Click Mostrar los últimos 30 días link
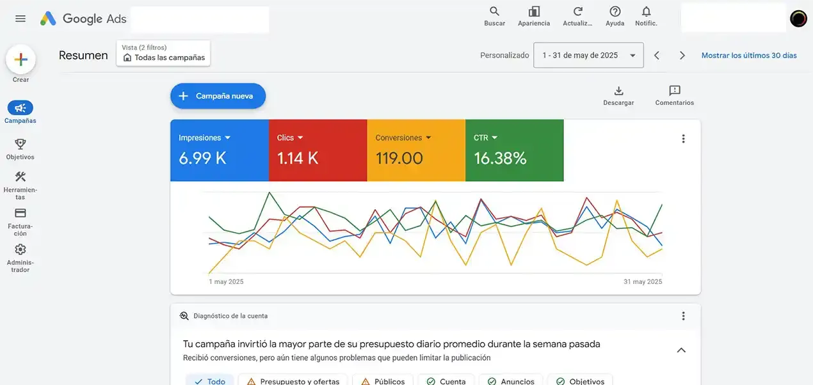813x385 pixels. (749, 56)
